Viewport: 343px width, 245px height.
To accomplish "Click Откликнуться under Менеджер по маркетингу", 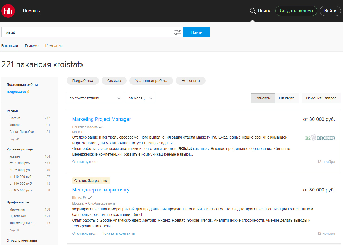I will (84, 233).
